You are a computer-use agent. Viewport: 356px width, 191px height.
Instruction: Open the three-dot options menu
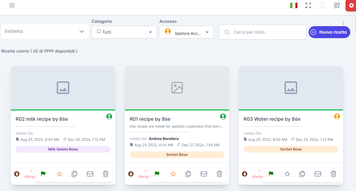(343, 23)
